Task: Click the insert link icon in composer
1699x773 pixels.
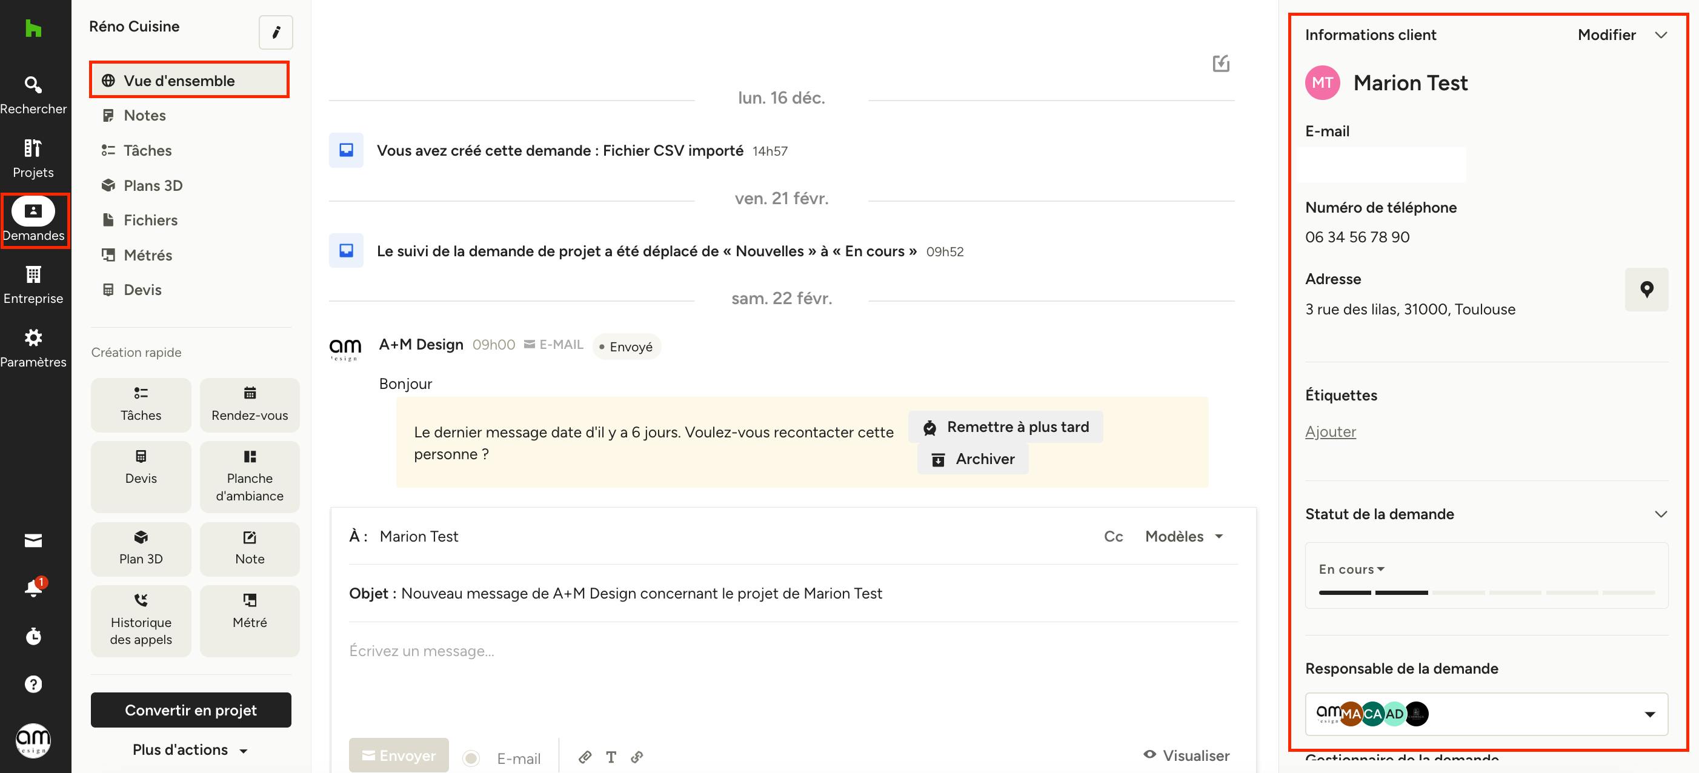Action: (636, 757)
